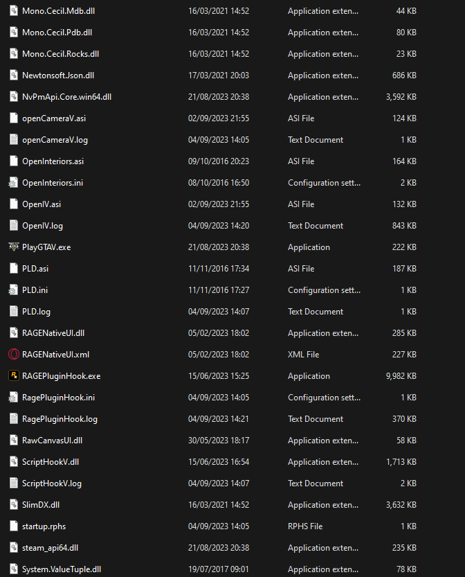Select the 843 KB size value
The image size is (465, 577).
404,226
